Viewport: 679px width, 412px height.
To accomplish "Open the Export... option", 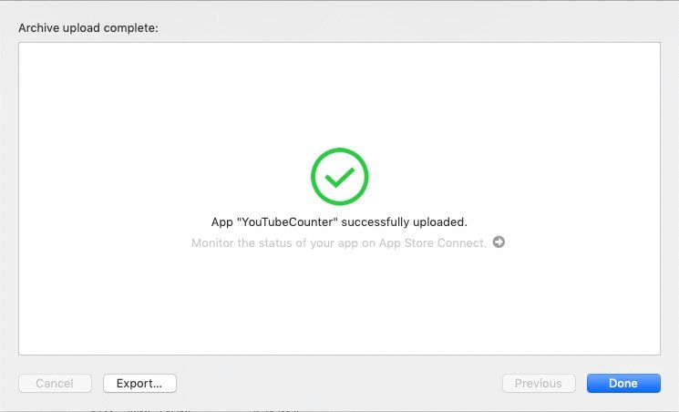I will [139, 383].
